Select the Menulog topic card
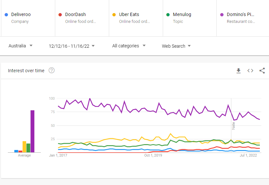The height and width of the screenshot is (185, 269). 190,18
